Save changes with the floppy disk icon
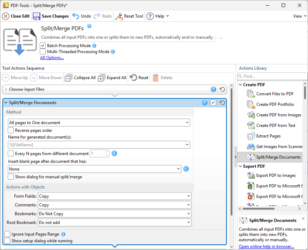Screen dimensions: 308x250 (x=36, y=16)
